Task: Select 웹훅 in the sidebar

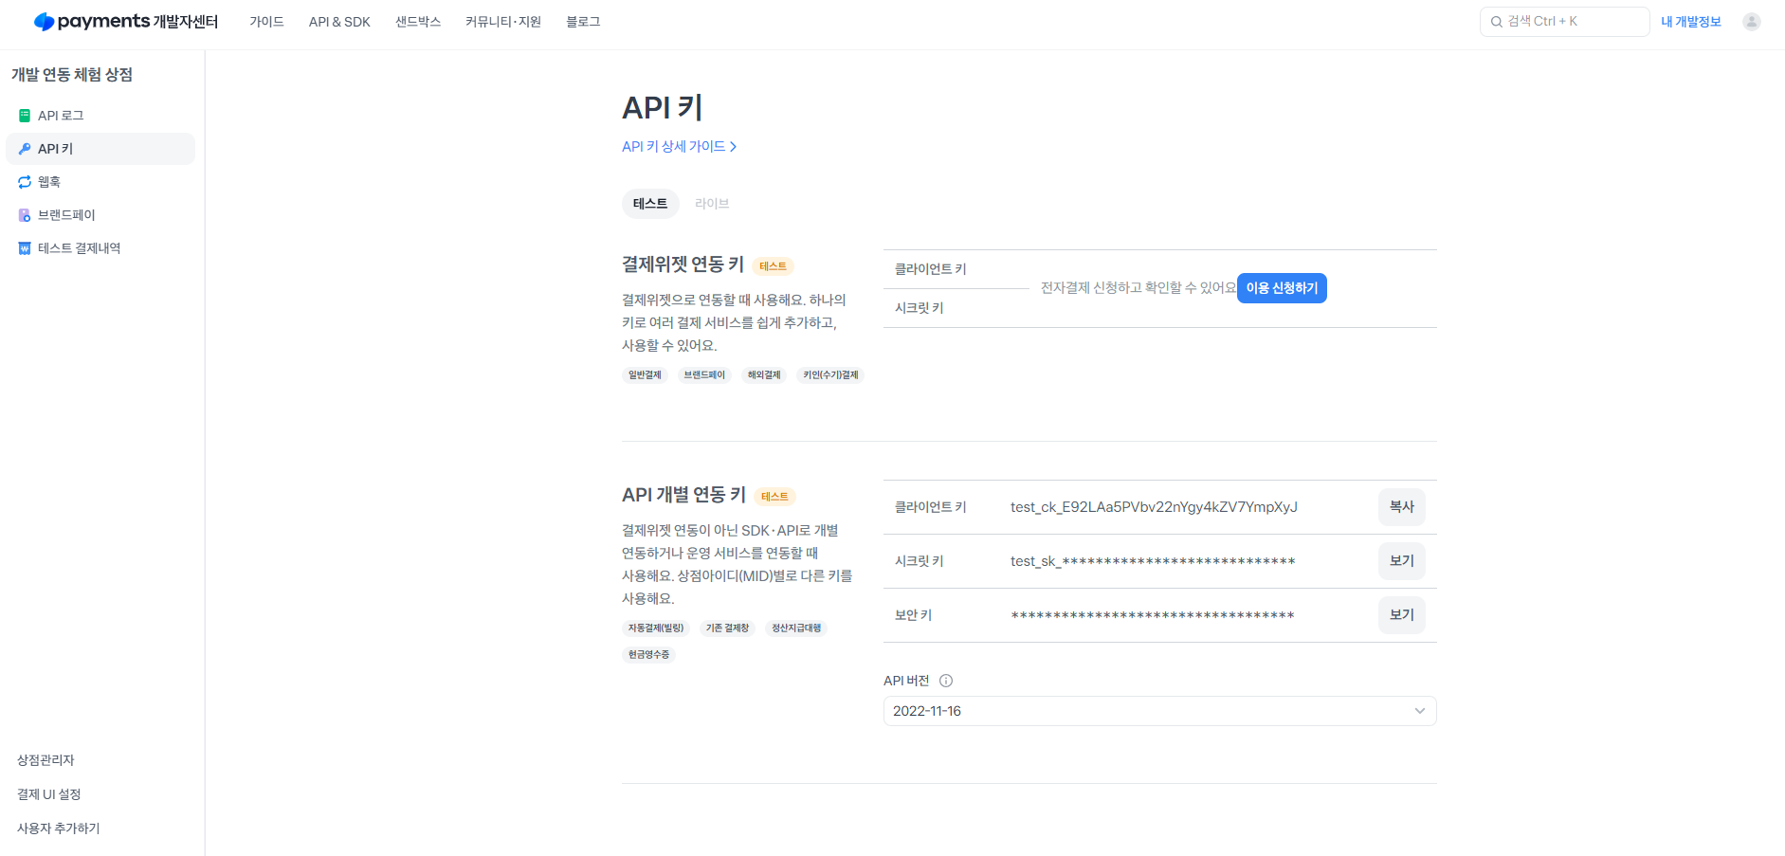Action: click(100, 182)
